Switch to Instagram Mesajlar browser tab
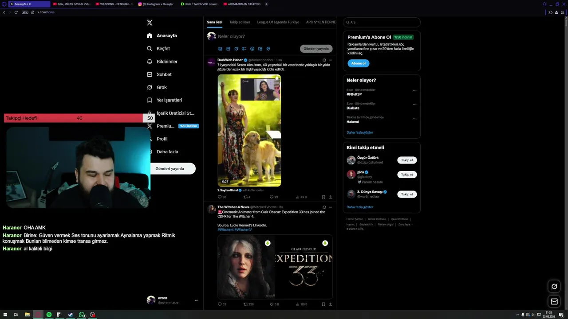The height and width of the screenshot is (319, 568). click(156, 4)
